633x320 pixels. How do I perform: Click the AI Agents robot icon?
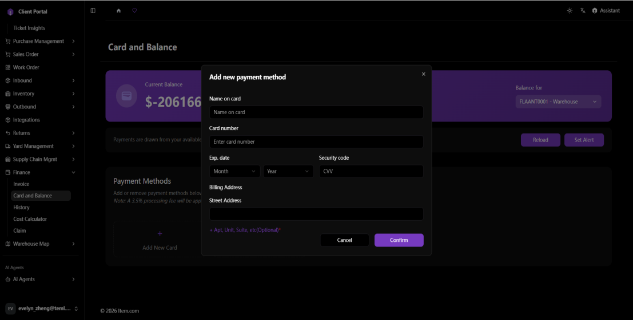coord(7,280)
